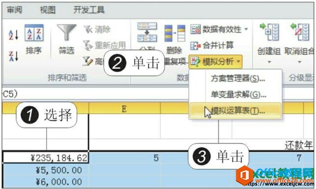Screen dimensions: 316x189
Task: Expand the 创建组 dropdown arrow
Action: pos(269,62)
